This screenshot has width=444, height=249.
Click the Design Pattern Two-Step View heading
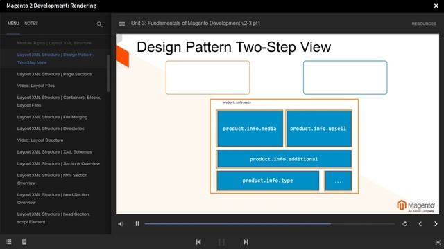click(x=234, y=47)
